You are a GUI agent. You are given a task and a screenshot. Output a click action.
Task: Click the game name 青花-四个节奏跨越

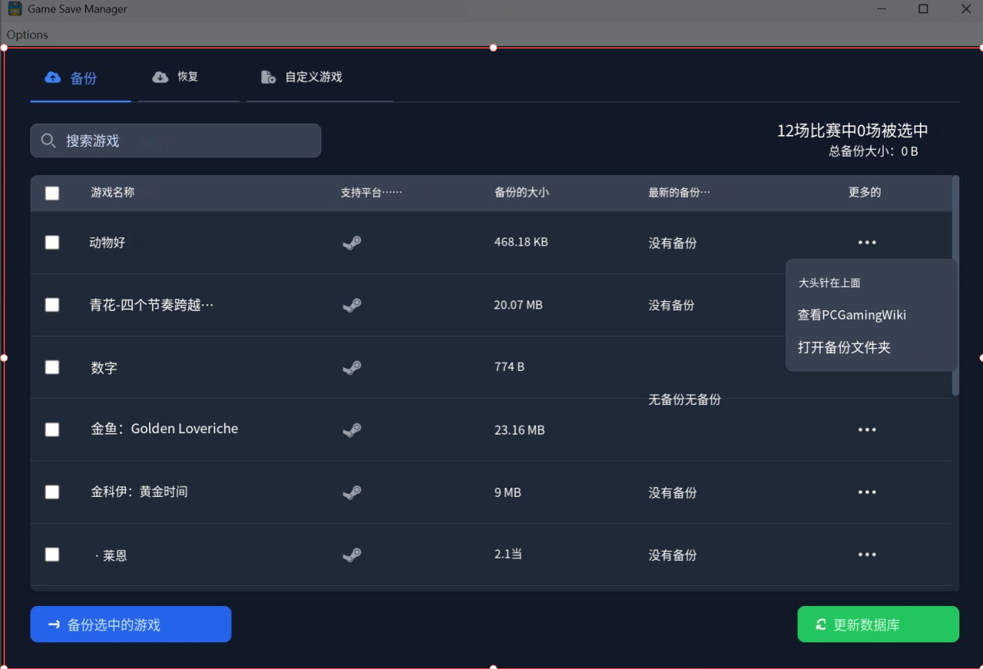(152, 305)
